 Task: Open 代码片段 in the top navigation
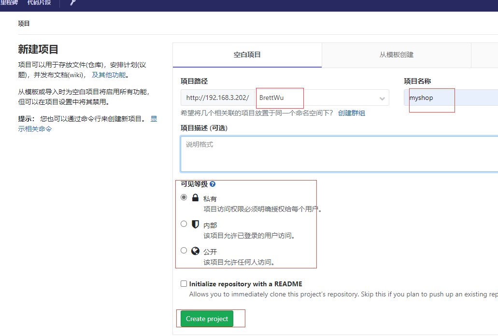[39, 2]
